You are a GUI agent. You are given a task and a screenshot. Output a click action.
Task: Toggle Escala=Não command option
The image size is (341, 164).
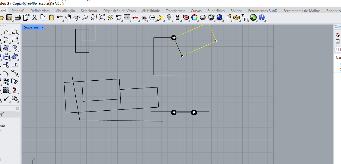tap(50, 4)
